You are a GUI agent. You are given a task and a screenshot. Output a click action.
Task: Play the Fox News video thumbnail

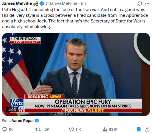coord(76,74)
